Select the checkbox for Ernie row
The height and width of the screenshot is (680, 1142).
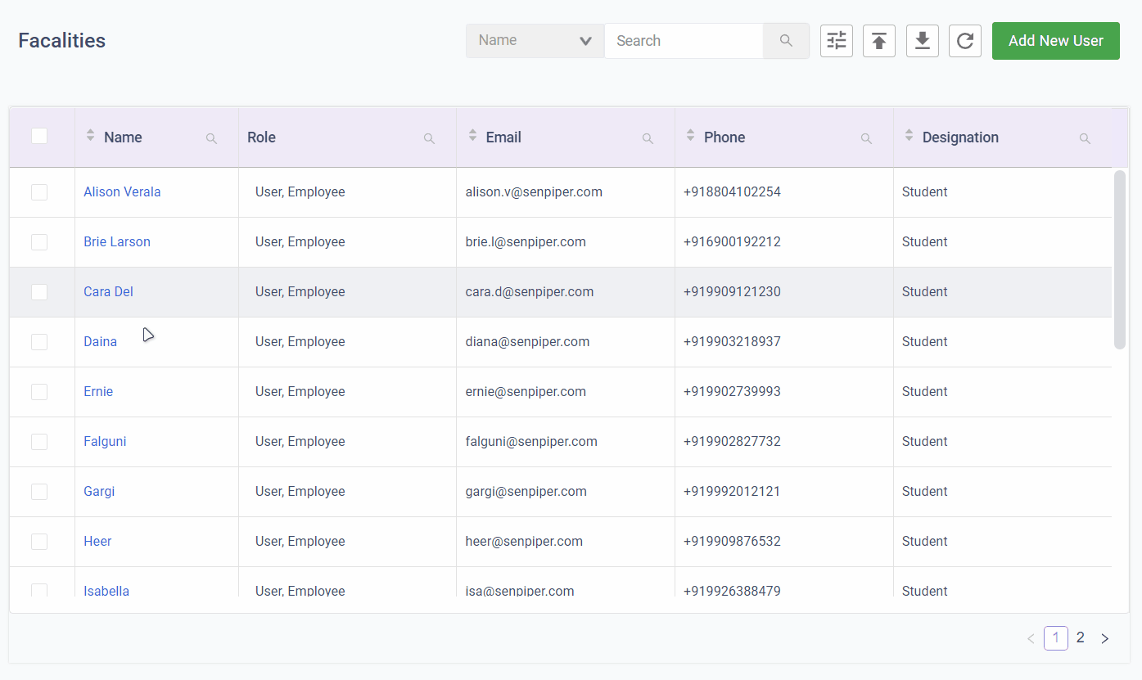(x=39, y=392)
